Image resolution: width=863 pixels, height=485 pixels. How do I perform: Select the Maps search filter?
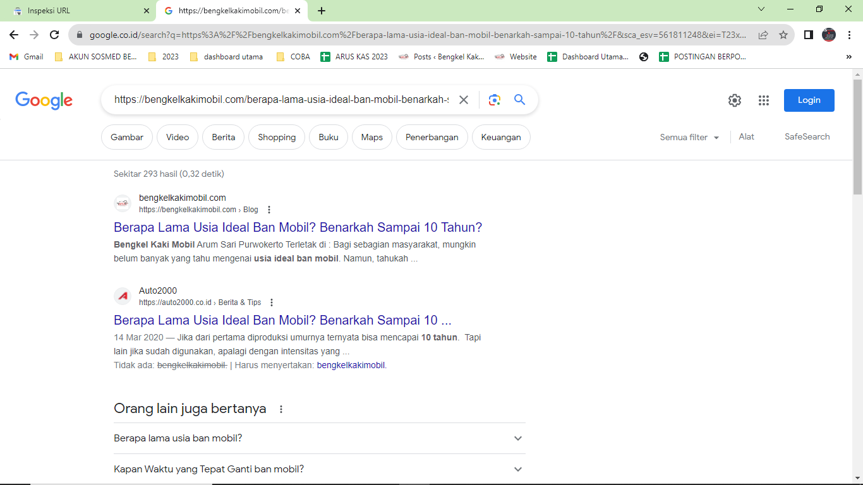click(x=372, y=137)
